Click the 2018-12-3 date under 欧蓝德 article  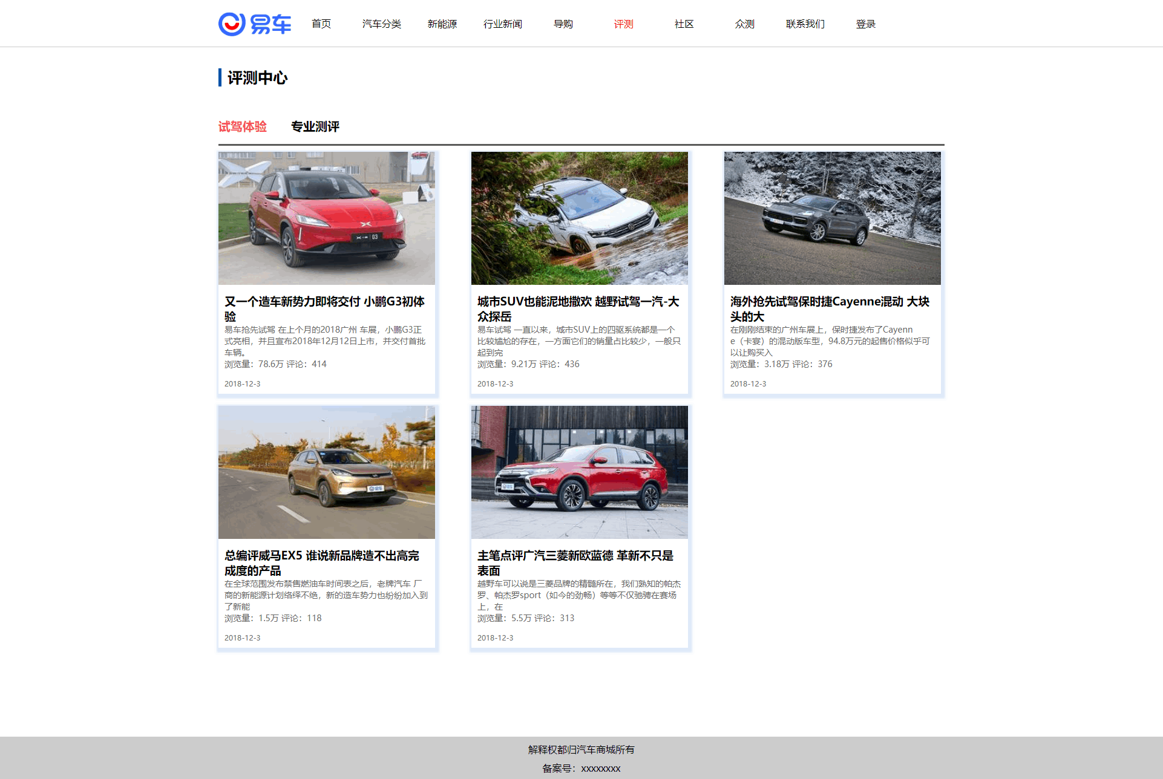point(496,638)
